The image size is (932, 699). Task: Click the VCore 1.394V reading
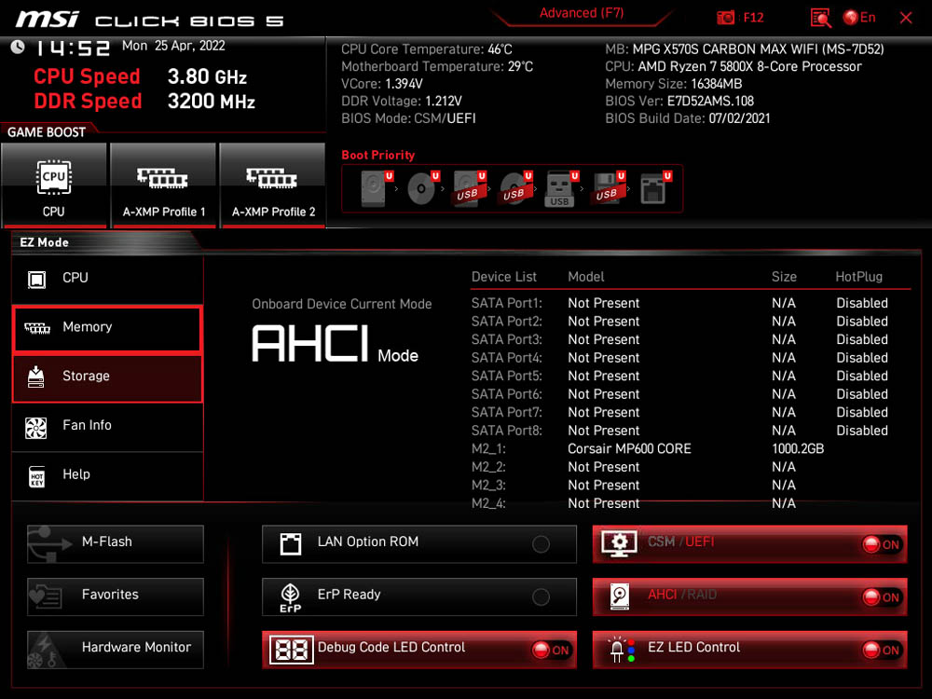coord(382,84)
